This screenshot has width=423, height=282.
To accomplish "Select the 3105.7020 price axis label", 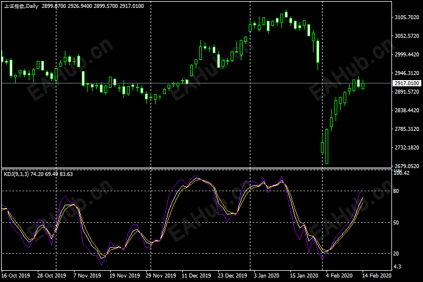I will coord(407,17).
